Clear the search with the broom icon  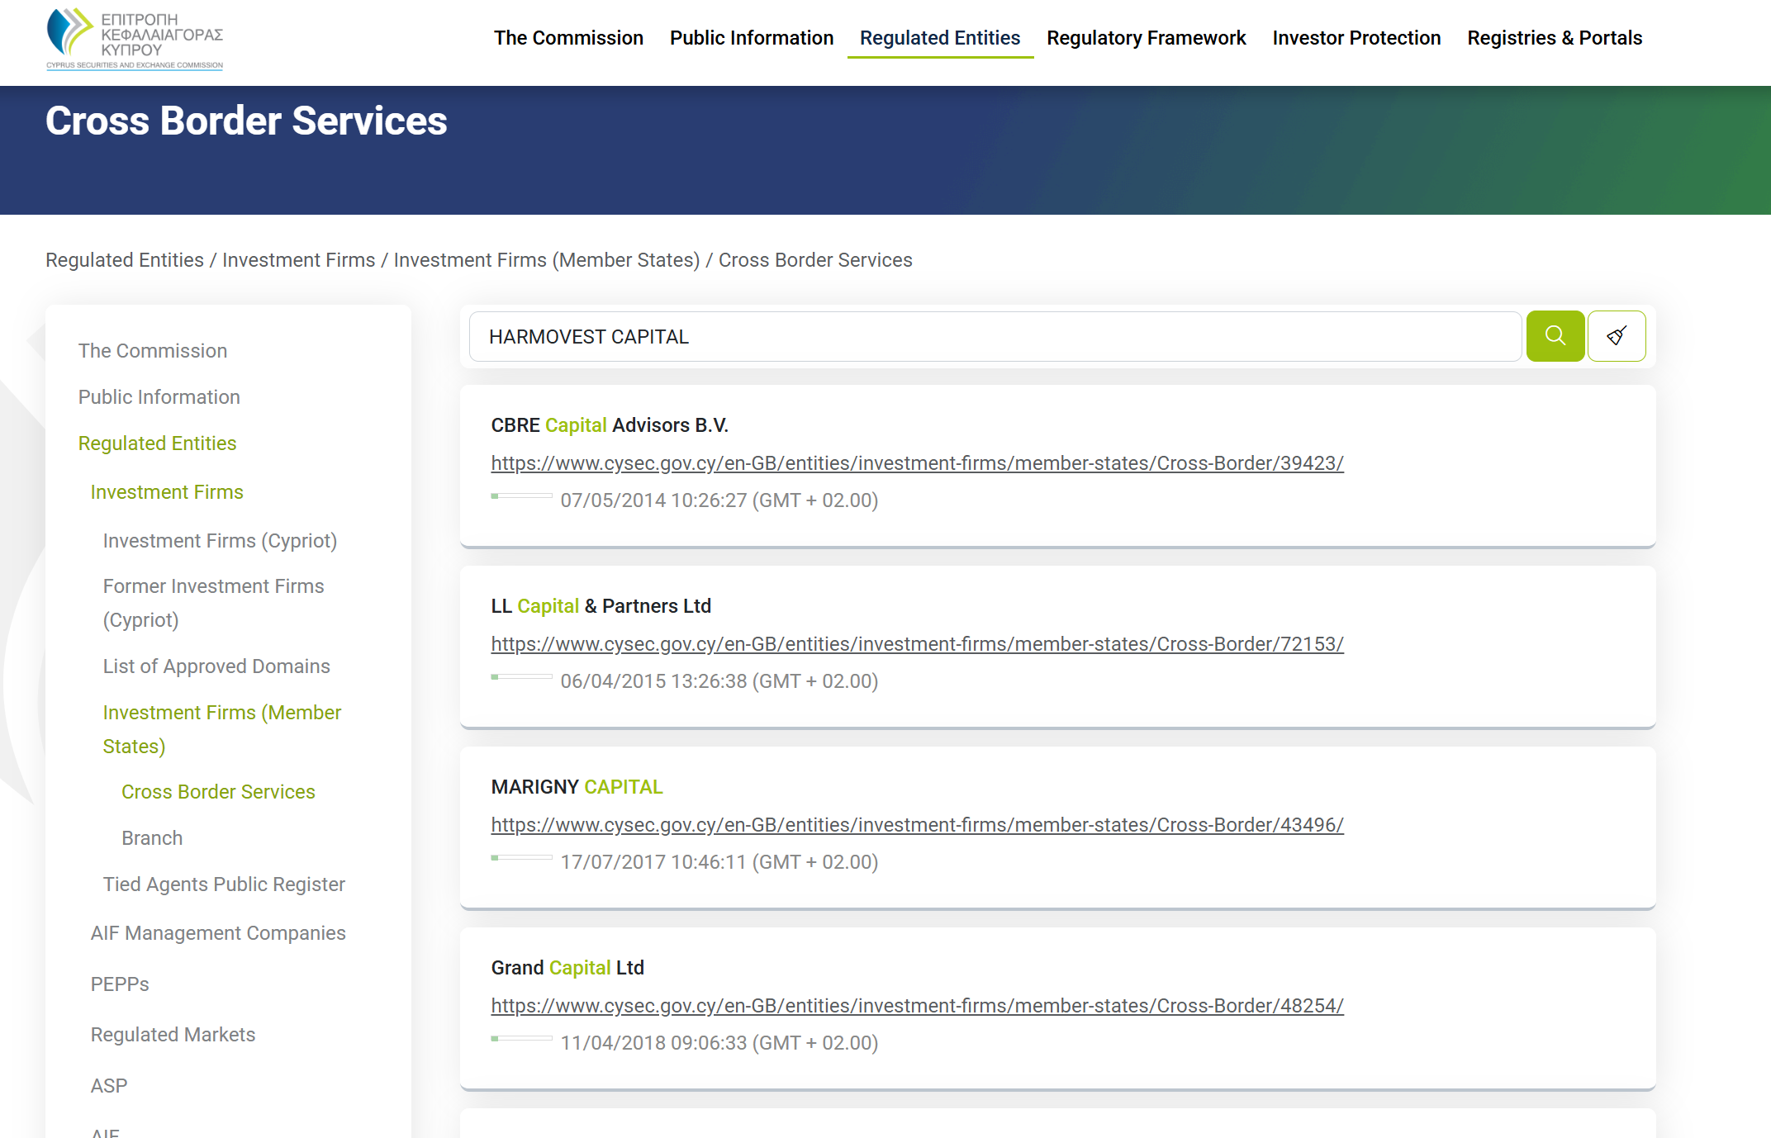pyautogui.click(x=1617, y=336)
